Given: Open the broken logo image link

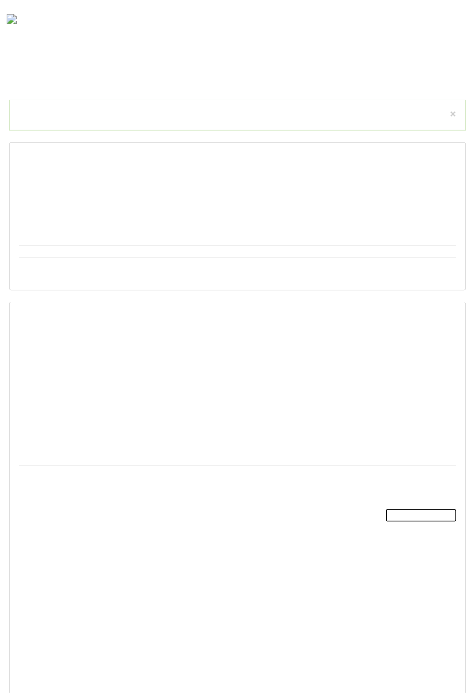Looking at the screenshot, I should point(12,19).
